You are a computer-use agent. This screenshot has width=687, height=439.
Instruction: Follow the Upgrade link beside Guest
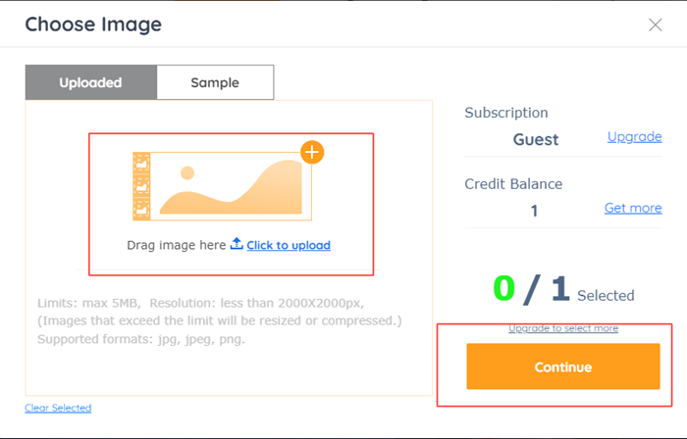click(634, 136)
